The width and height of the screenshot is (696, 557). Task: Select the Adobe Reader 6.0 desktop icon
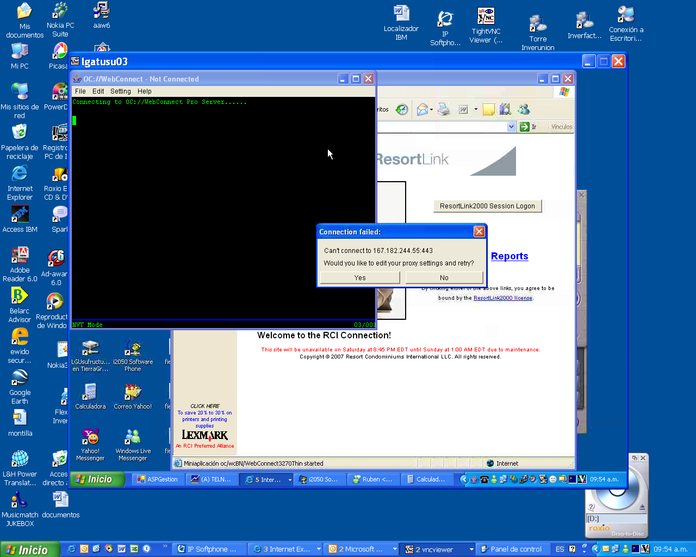point(20,264)
